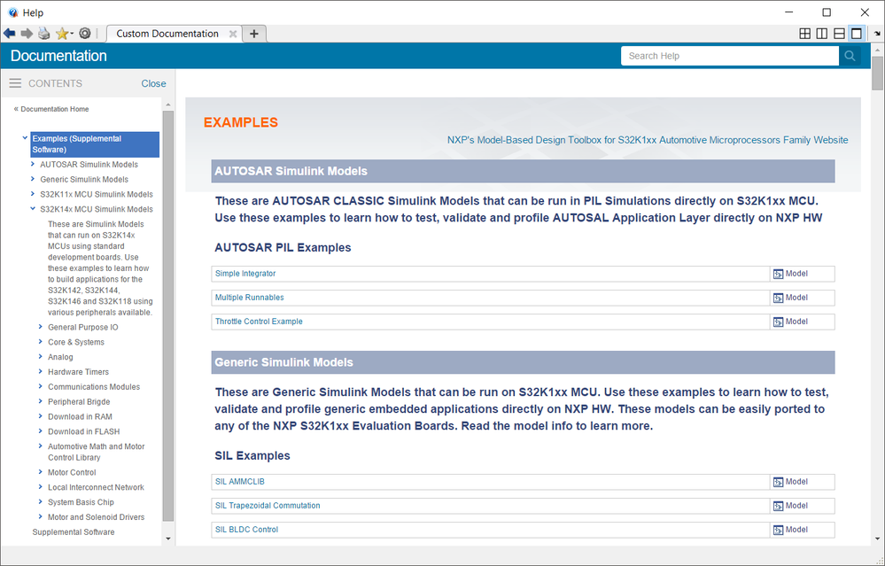
Task: Click the contents panel scroll-up arrow
Action: point(167,105)
